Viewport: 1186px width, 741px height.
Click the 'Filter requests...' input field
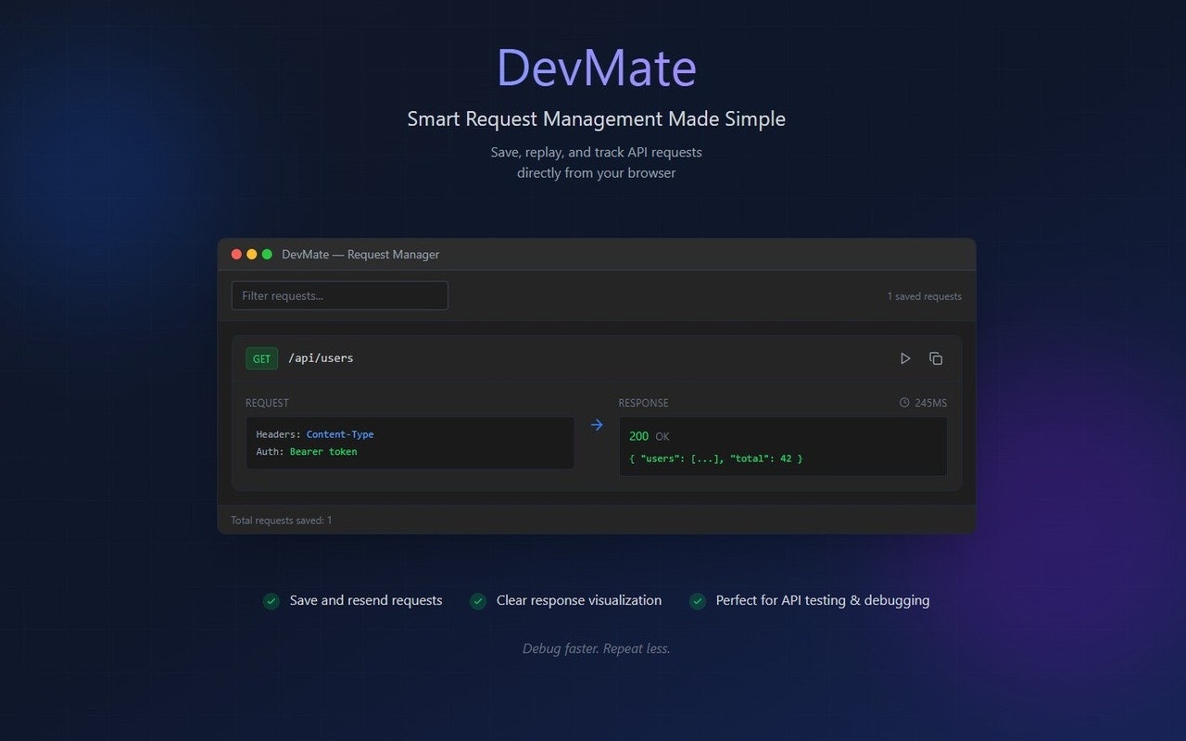point(339,295)
